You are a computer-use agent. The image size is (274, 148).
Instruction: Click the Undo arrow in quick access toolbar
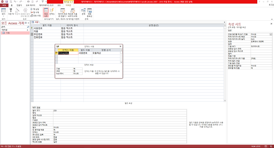point(15,2)
